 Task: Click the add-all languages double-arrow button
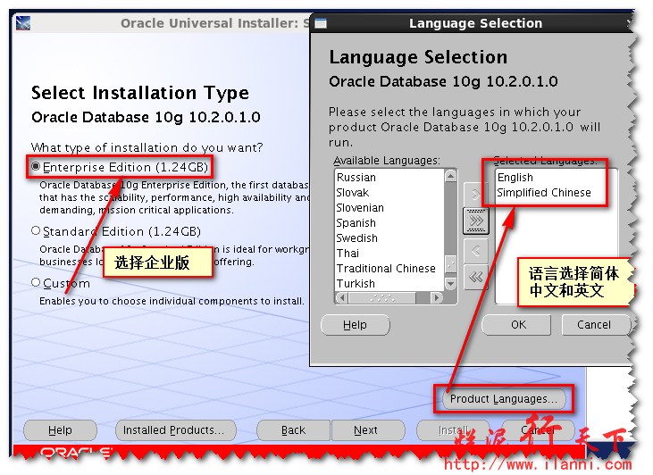click(475, 220)
